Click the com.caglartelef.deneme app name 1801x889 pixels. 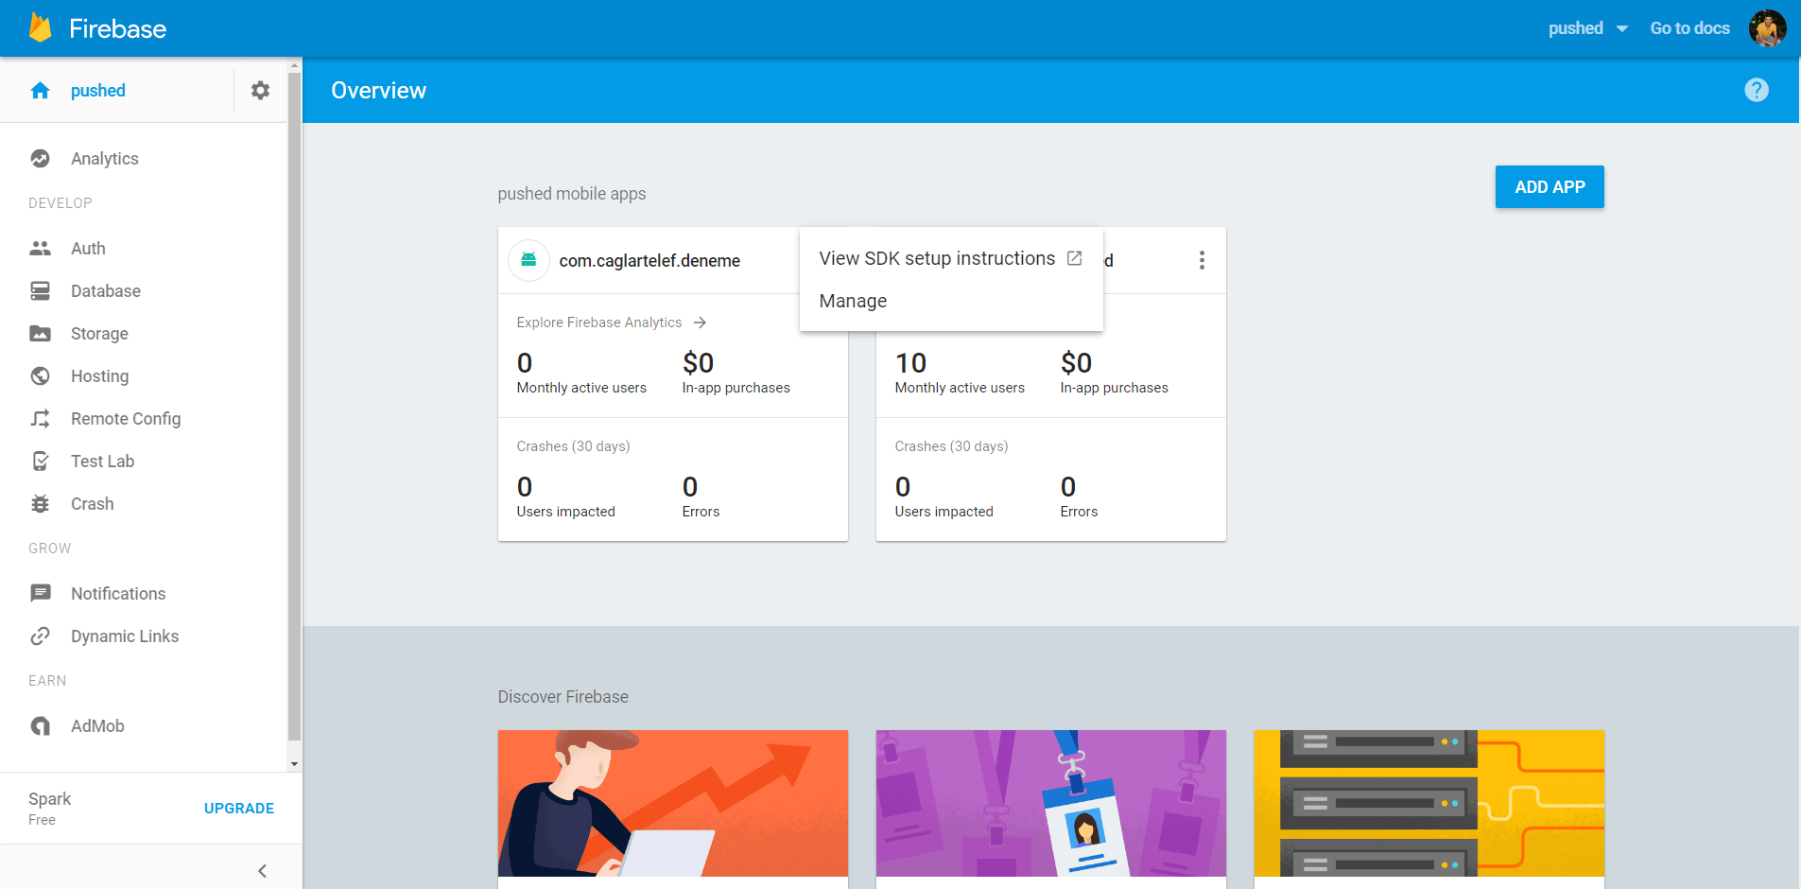coord(649,261)
